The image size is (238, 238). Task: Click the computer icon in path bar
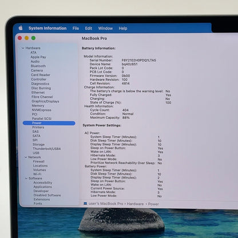coord(85,204)
